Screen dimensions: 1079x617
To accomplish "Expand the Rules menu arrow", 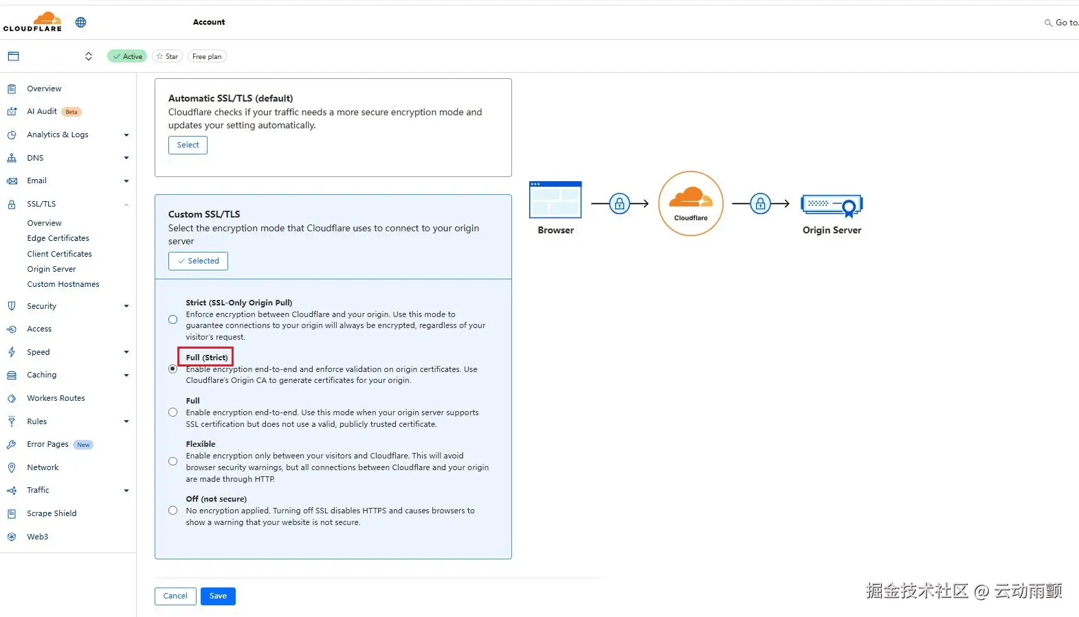I will 126,421.
